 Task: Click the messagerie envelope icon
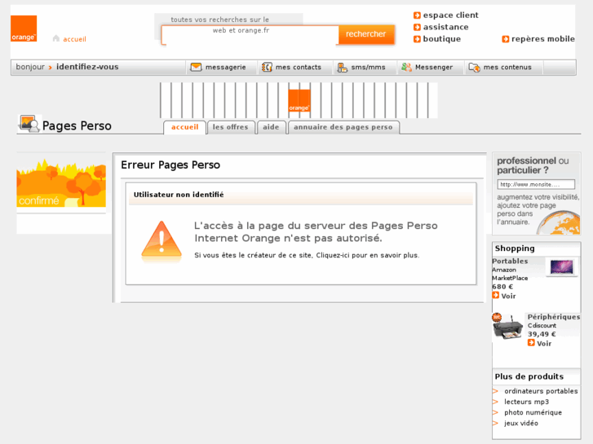(x=196, y=68)
